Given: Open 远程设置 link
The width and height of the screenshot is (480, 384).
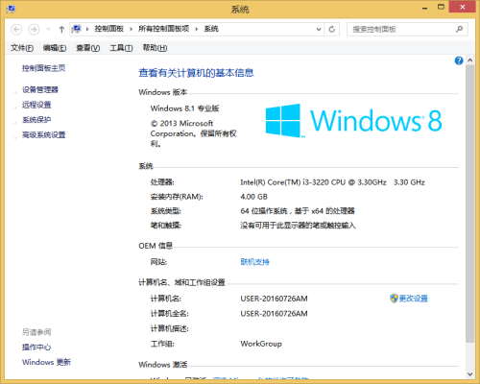Looking at the screenshot, I should 36,105.
